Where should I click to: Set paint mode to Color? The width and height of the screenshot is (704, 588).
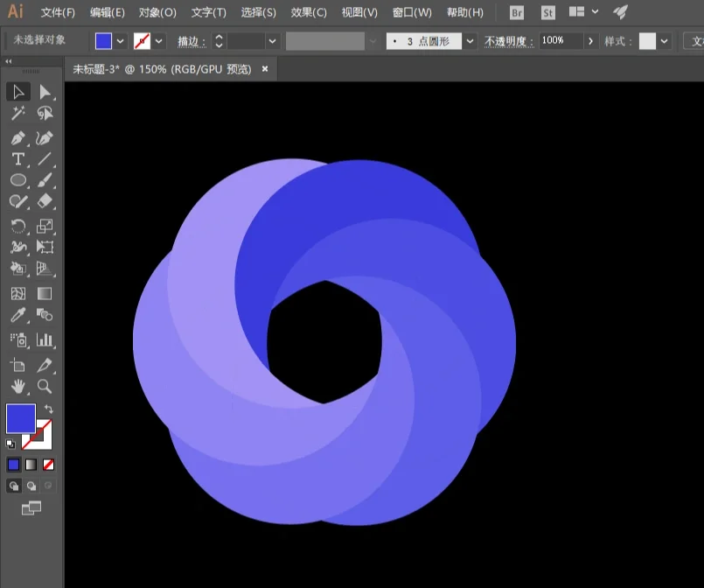[13, 465]
